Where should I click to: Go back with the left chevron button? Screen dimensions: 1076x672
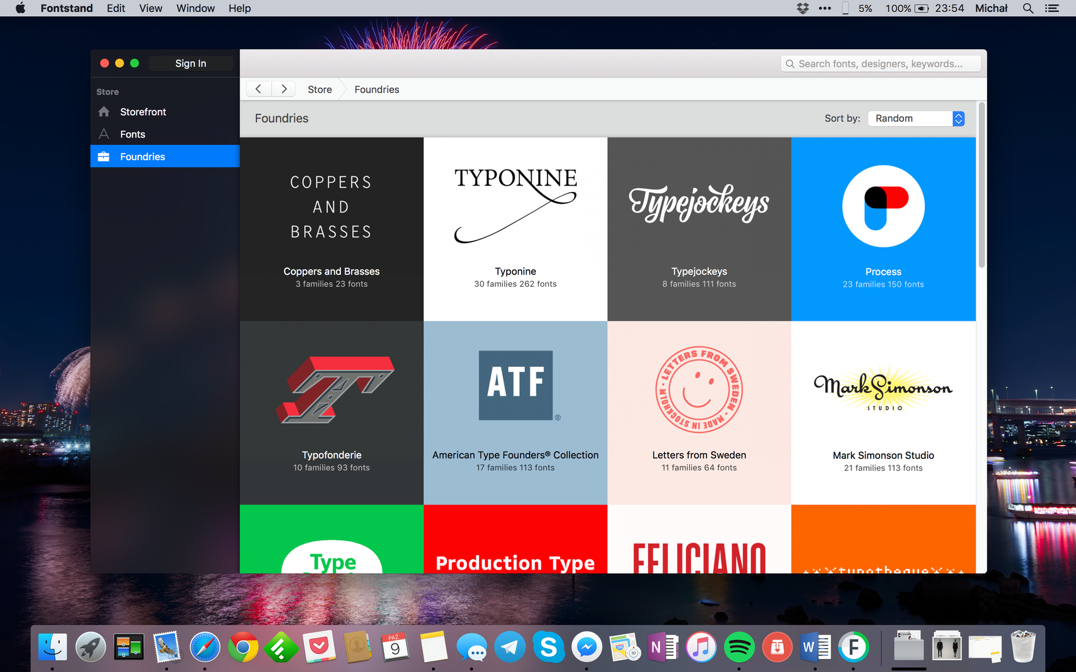coord(258,89)
